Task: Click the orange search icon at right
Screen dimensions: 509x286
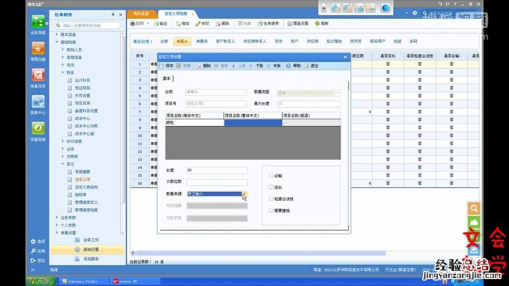Action: (x=474, y=208)
